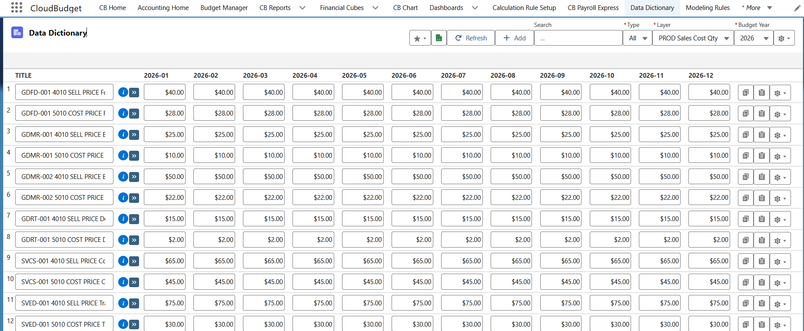The width and height of the screenshot is (804, 331).
Task: Expand the Dashboards menu chevron
Action: point(475,8)
